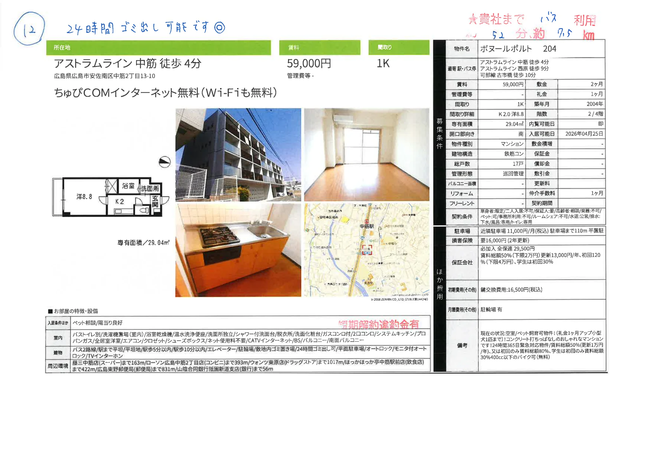651x461 pixels.
Task: Click the 契約条件 row label
Action: pos(462,217)
